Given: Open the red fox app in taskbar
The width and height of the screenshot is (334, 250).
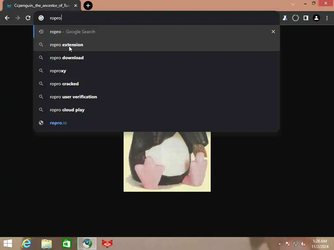Looking at the screenshot, I should pyautogui.click(x=107, y=243).
